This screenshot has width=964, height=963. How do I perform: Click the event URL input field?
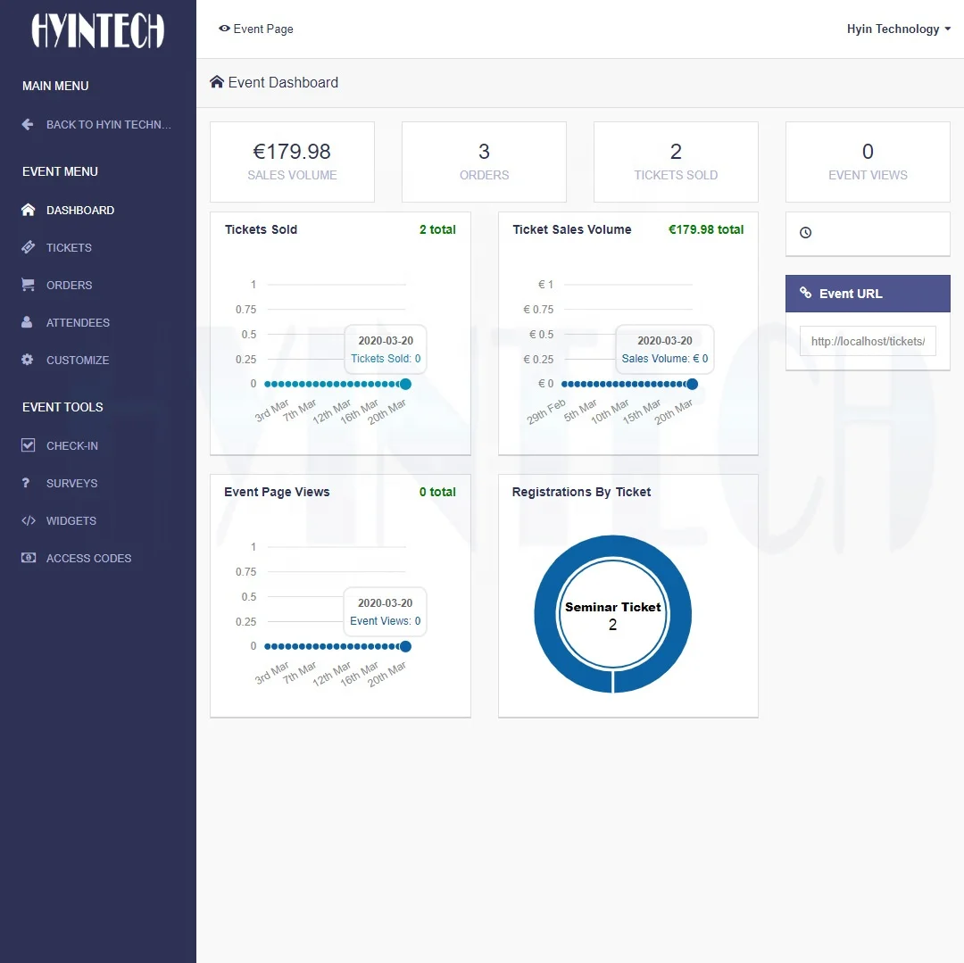click(x=868, y=341)
